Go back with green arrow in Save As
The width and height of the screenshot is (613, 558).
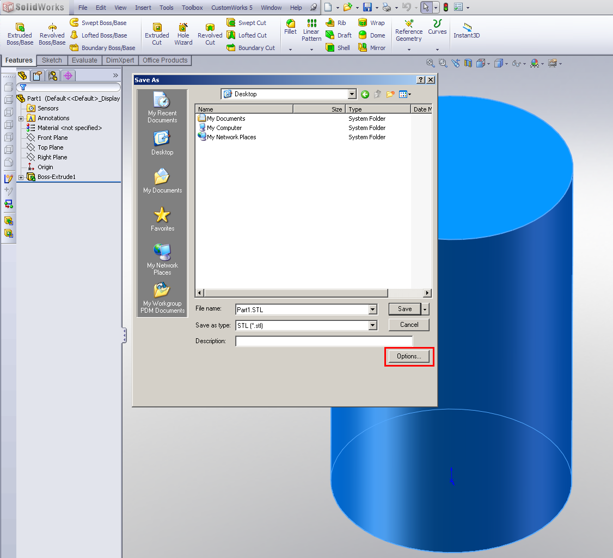pos(365,94)
